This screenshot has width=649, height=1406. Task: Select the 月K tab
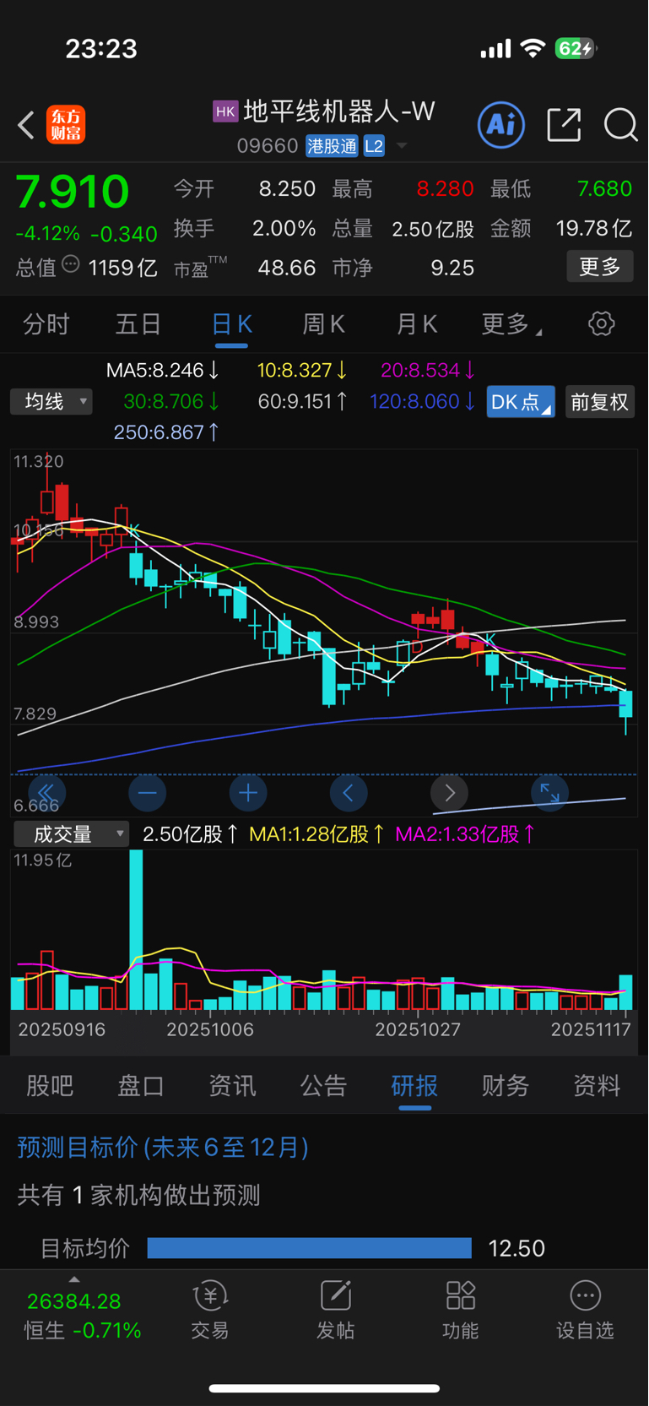[416, 324]
